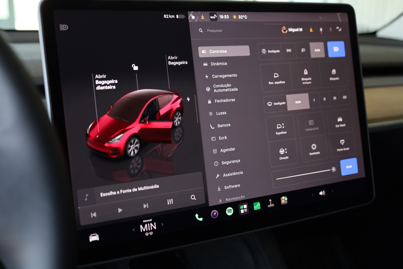This screenshot has height=269, width=403.
Task: Open the Controlos menu section
Action: point(224,51)
